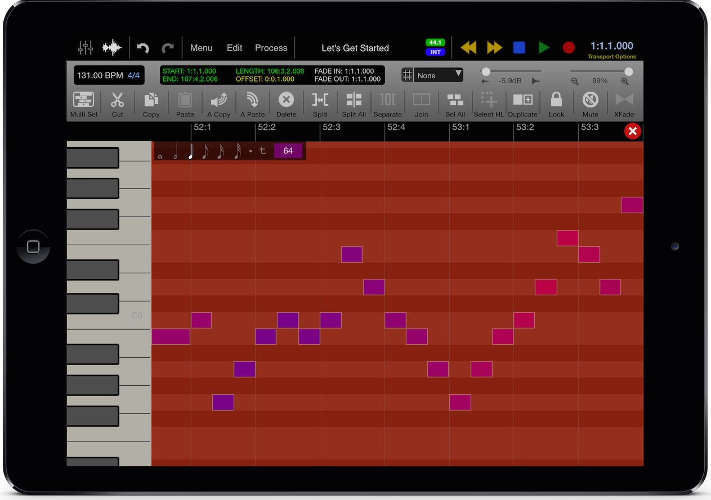Rewind the transport
The width and height of the screenshot is (711, 500).
pos(468,48)
